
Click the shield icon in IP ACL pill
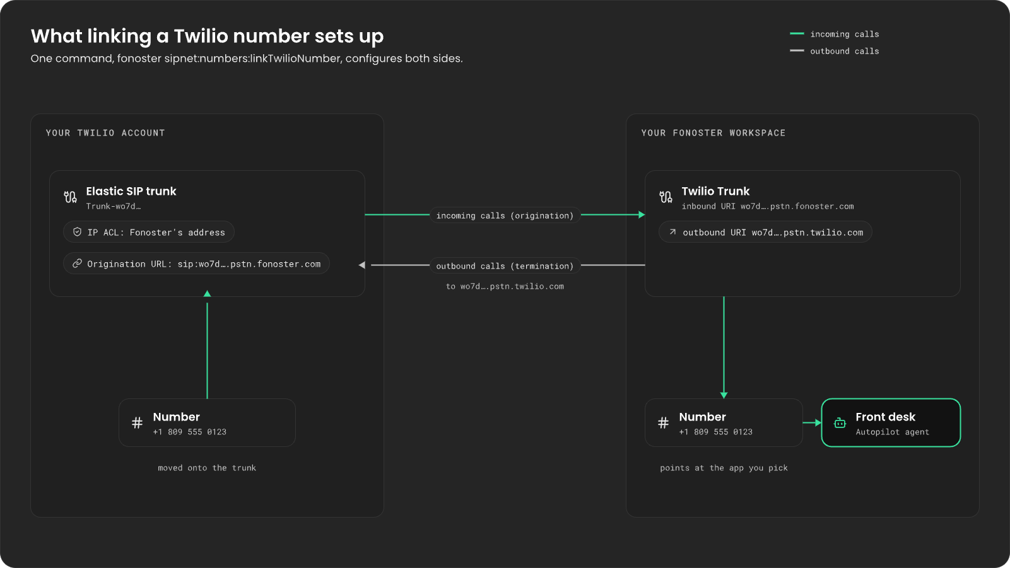click(x=77, y=232)
